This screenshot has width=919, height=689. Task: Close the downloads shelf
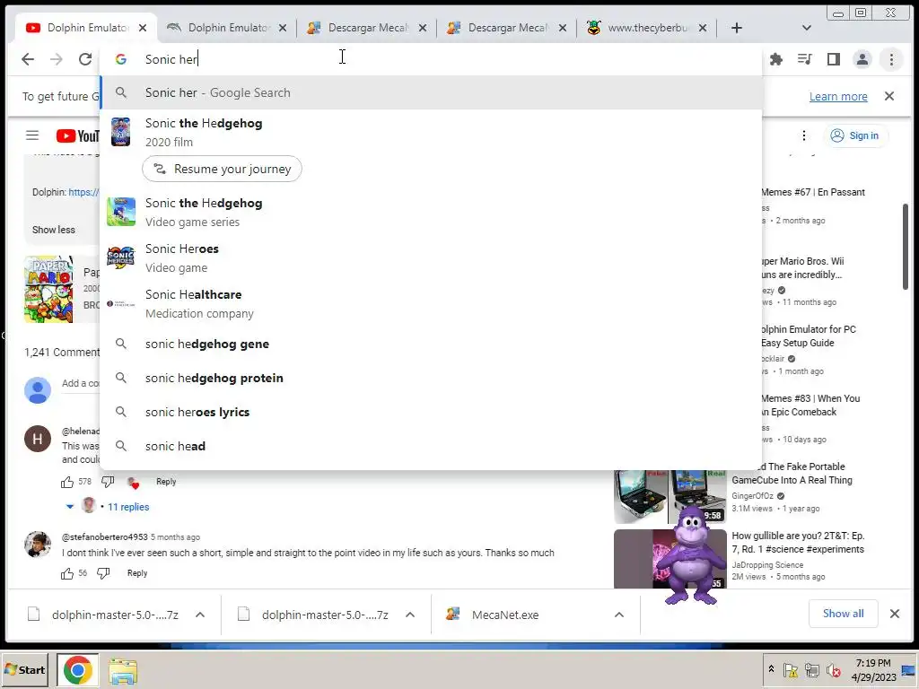(x=895, y=614)
